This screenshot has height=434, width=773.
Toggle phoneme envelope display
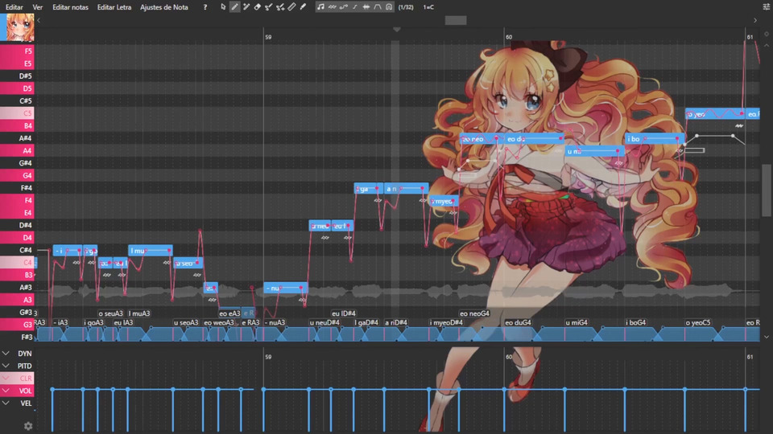(x=378, y=7)
